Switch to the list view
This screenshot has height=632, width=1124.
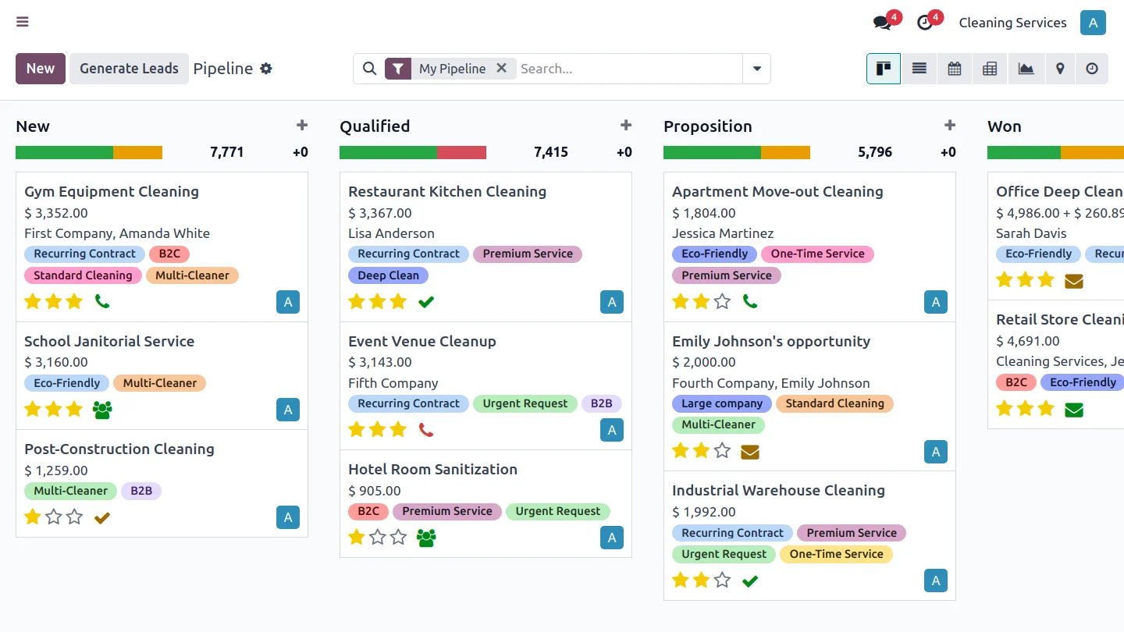(x=919, y=69)
